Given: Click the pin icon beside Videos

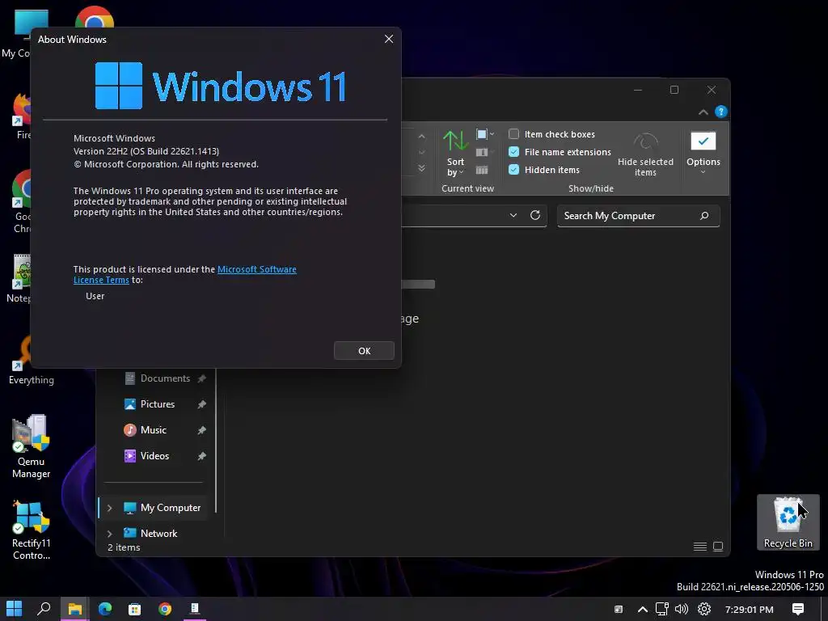Looking at the screenshot, I should pos(201,456).
